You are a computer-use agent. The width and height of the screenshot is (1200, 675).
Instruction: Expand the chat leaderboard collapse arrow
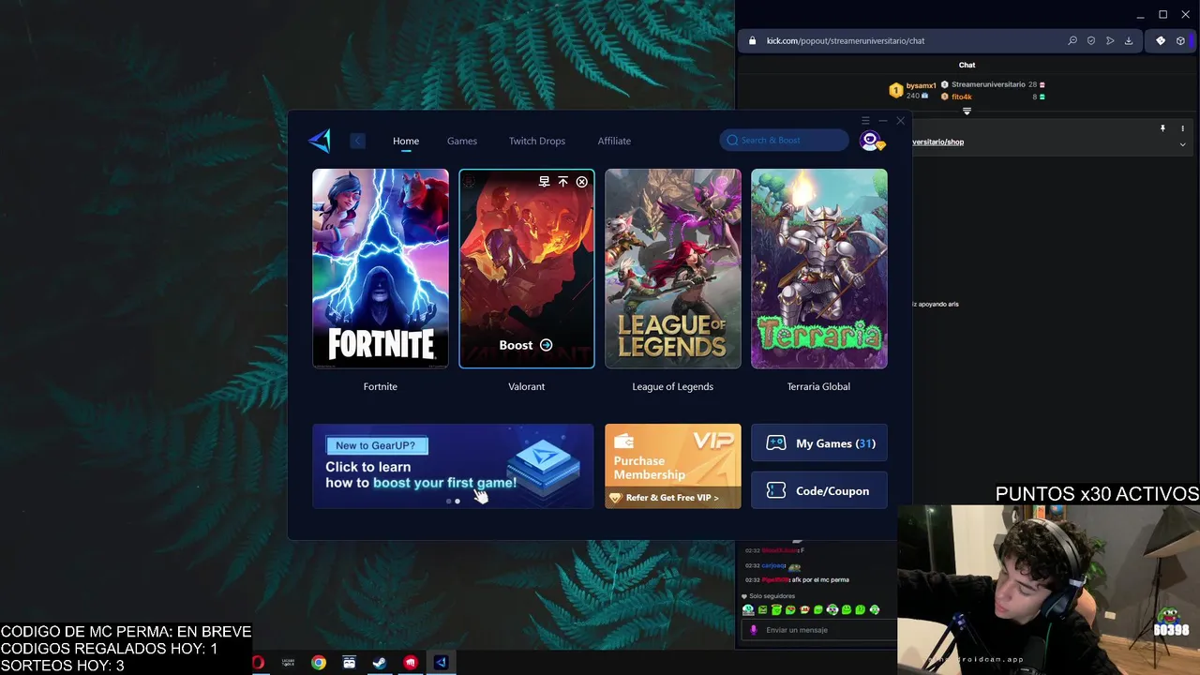(x=967, y=111)
